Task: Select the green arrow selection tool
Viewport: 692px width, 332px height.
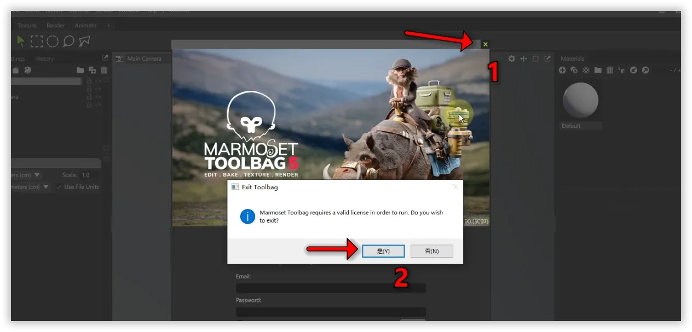Action: [x=21, y=40]
